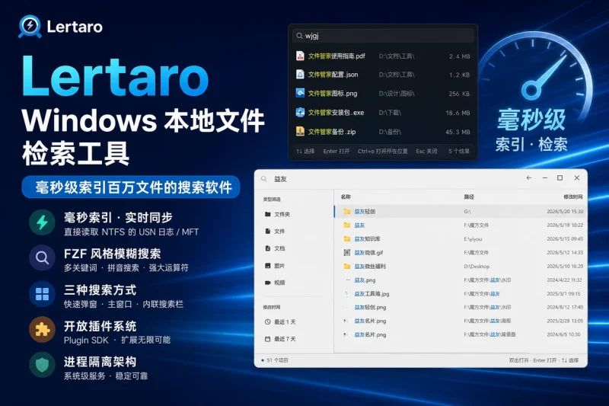Click the Ctrl+o 打开所在位置 hint
This screenshot has width=609, height=406.
(383, 151)
